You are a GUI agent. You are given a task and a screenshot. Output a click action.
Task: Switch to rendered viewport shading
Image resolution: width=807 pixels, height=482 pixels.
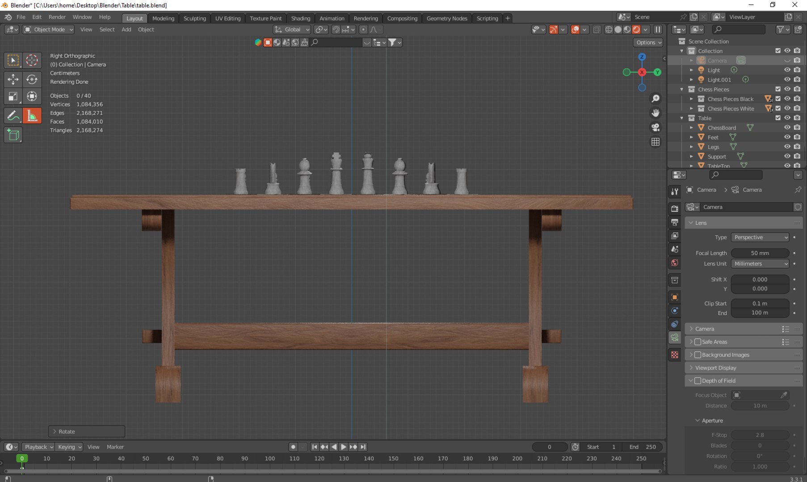(x=636, y=29)
